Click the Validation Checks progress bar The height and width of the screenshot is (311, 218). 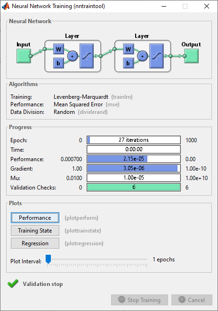click(134, 187)
